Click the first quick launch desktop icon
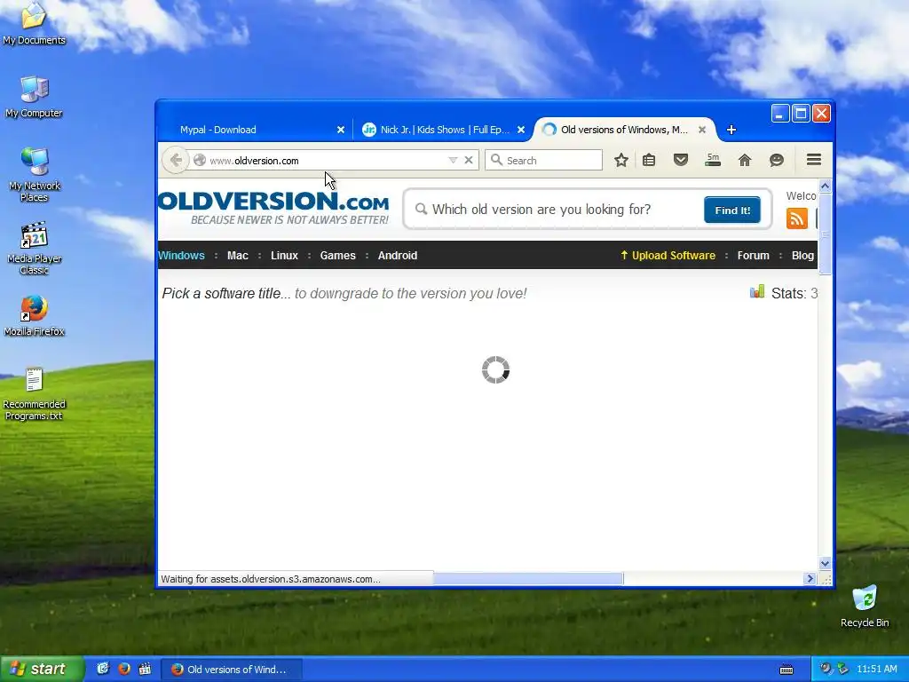Screen dimensions: 909x682 pyautogui.click(x=103, y=669)
